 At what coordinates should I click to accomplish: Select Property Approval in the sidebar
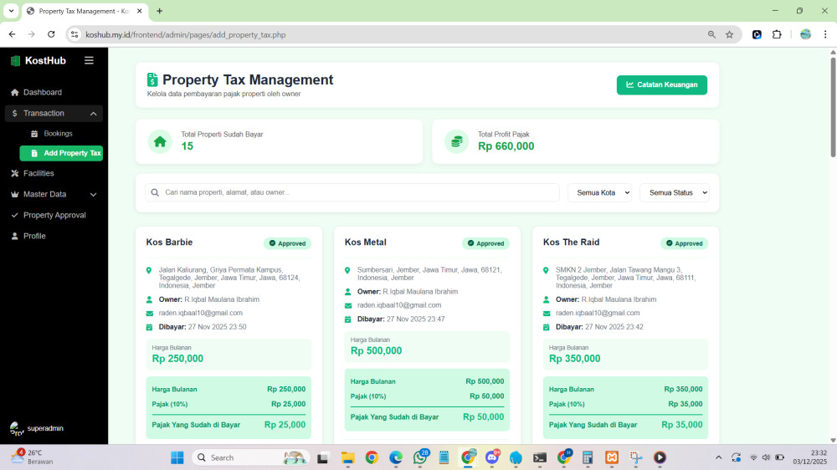(x=54, y=215)
